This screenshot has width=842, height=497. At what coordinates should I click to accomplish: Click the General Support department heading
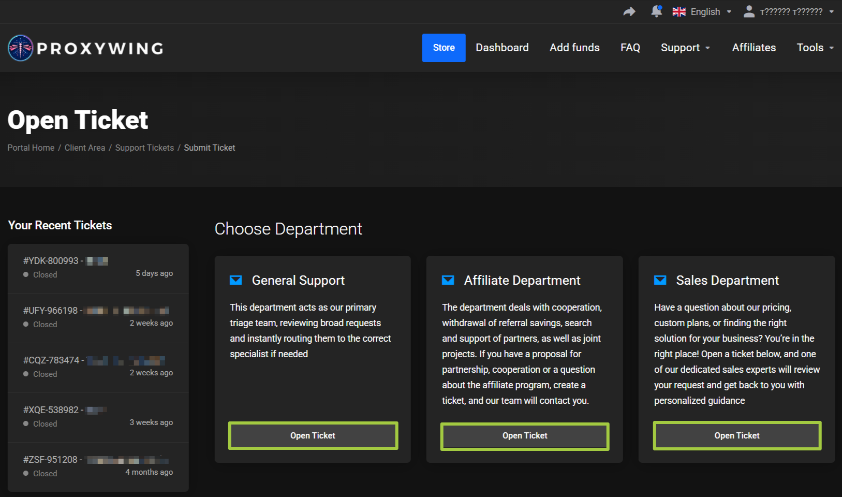click(298, 280)
